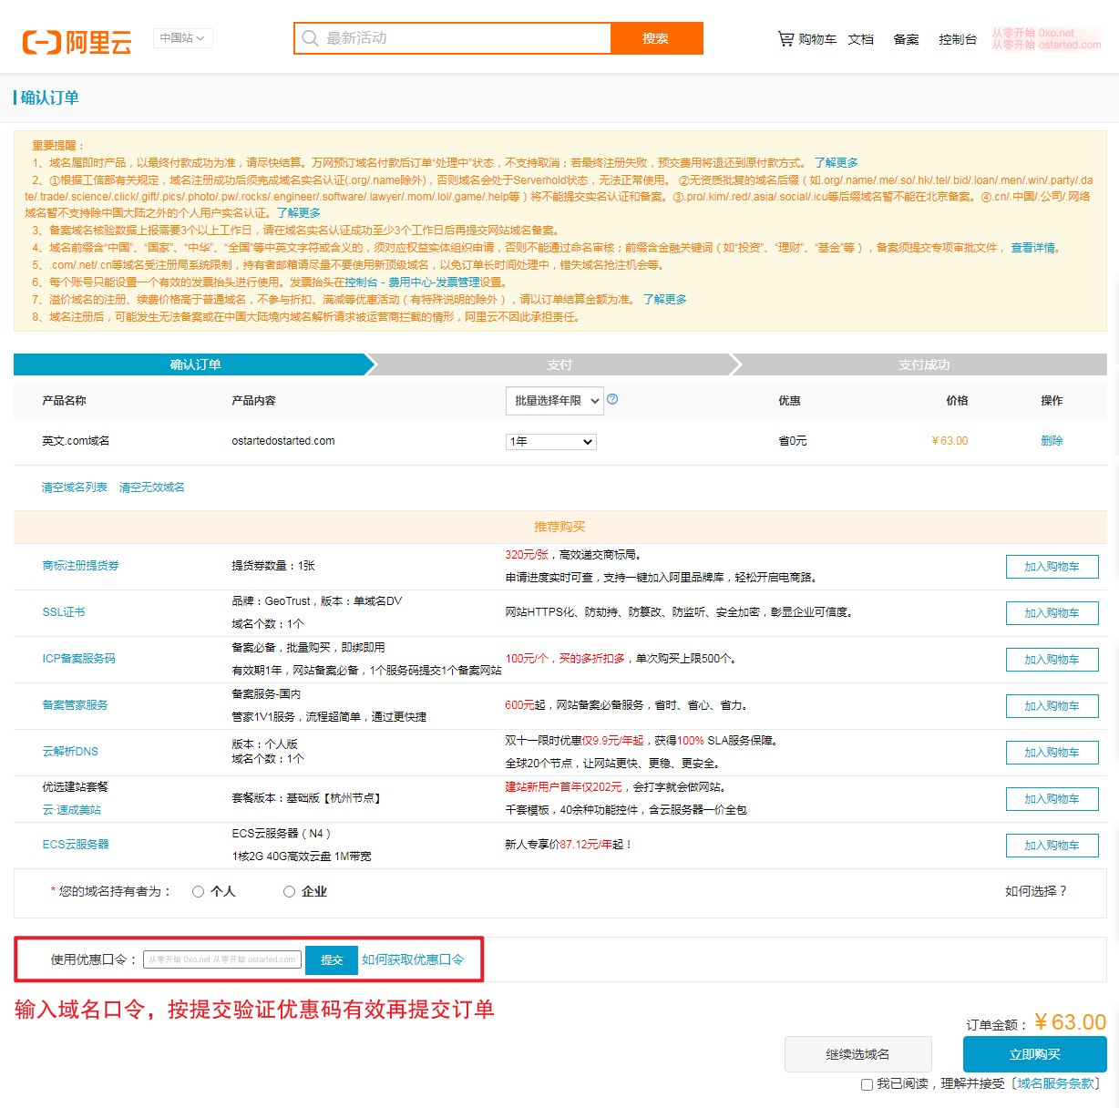
Task: Open 文档 in top navigation
Action: 861,39
